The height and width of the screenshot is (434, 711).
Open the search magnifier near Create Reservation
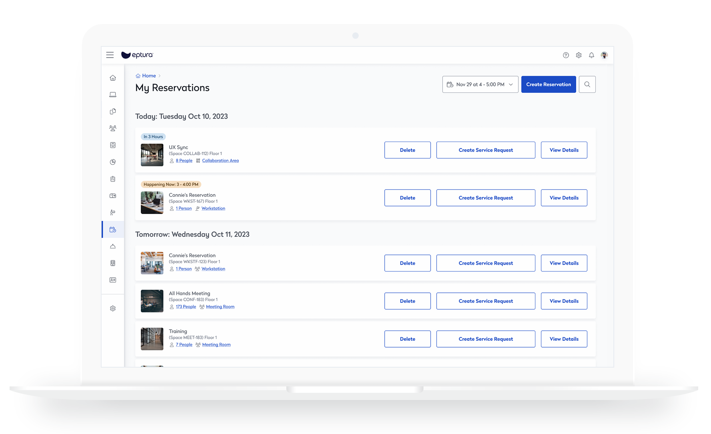587,84
